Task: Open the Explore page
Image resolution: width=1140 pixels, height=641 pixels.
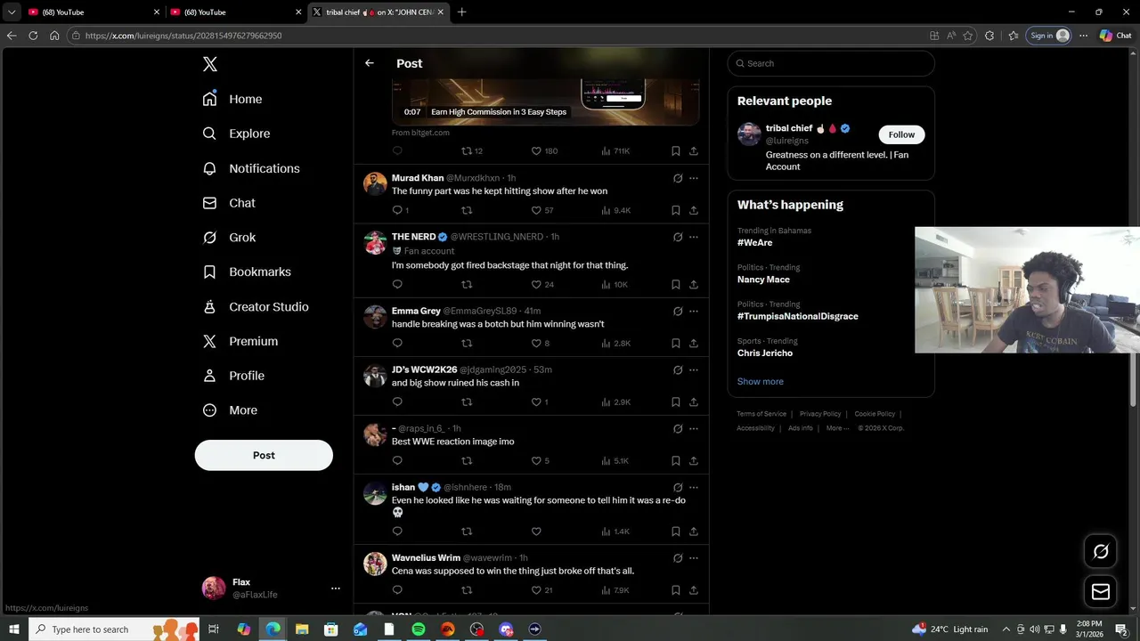Action: pos(236,134)
